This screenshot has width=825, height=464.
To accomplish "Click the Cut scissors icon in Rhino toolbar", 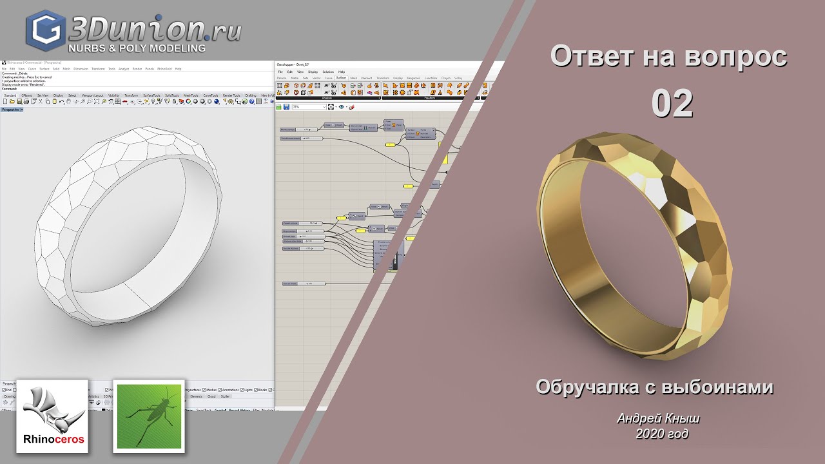I will (x=40, y=101).
